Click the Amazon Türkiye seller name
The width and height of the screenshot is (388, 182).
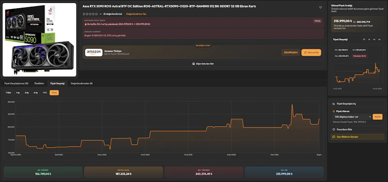[x=113, y=51]
